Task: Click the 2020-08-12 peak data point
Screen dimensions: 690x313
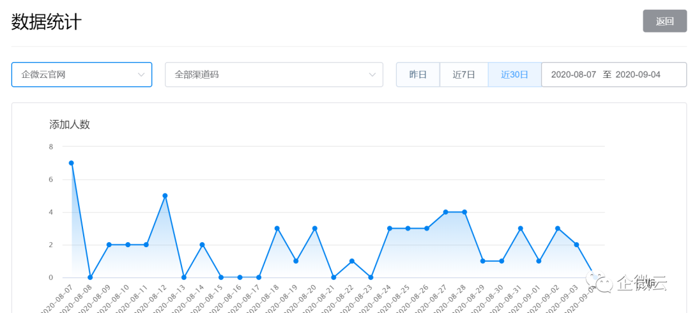Action: (x=165, y=195)
